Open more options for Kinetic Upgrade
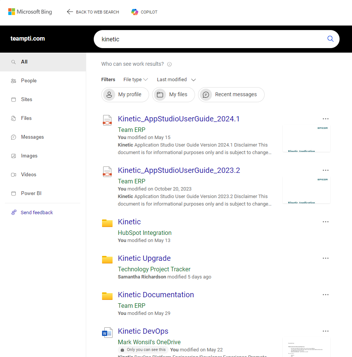Image resolution: width=352 pixels, height=357 pixels. [326, 258]
